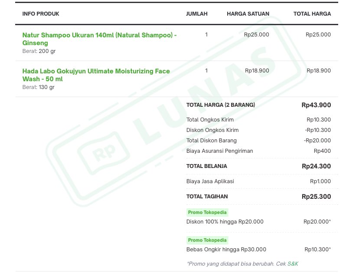Open Hada Labo Gokujyun Face Wash product link
359x273 pixels.
click(96, 75)
